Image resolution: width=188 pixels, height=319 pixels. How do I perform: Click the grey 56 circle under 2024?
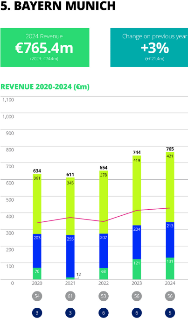(x=170, y=296)
